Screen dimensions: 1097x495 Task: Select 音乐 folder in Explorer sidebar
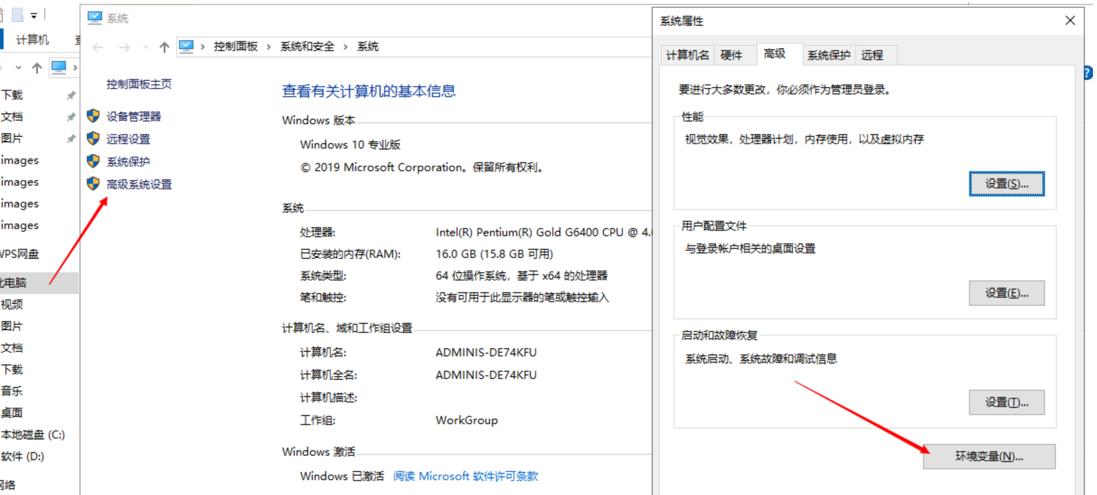pos(12,391)
